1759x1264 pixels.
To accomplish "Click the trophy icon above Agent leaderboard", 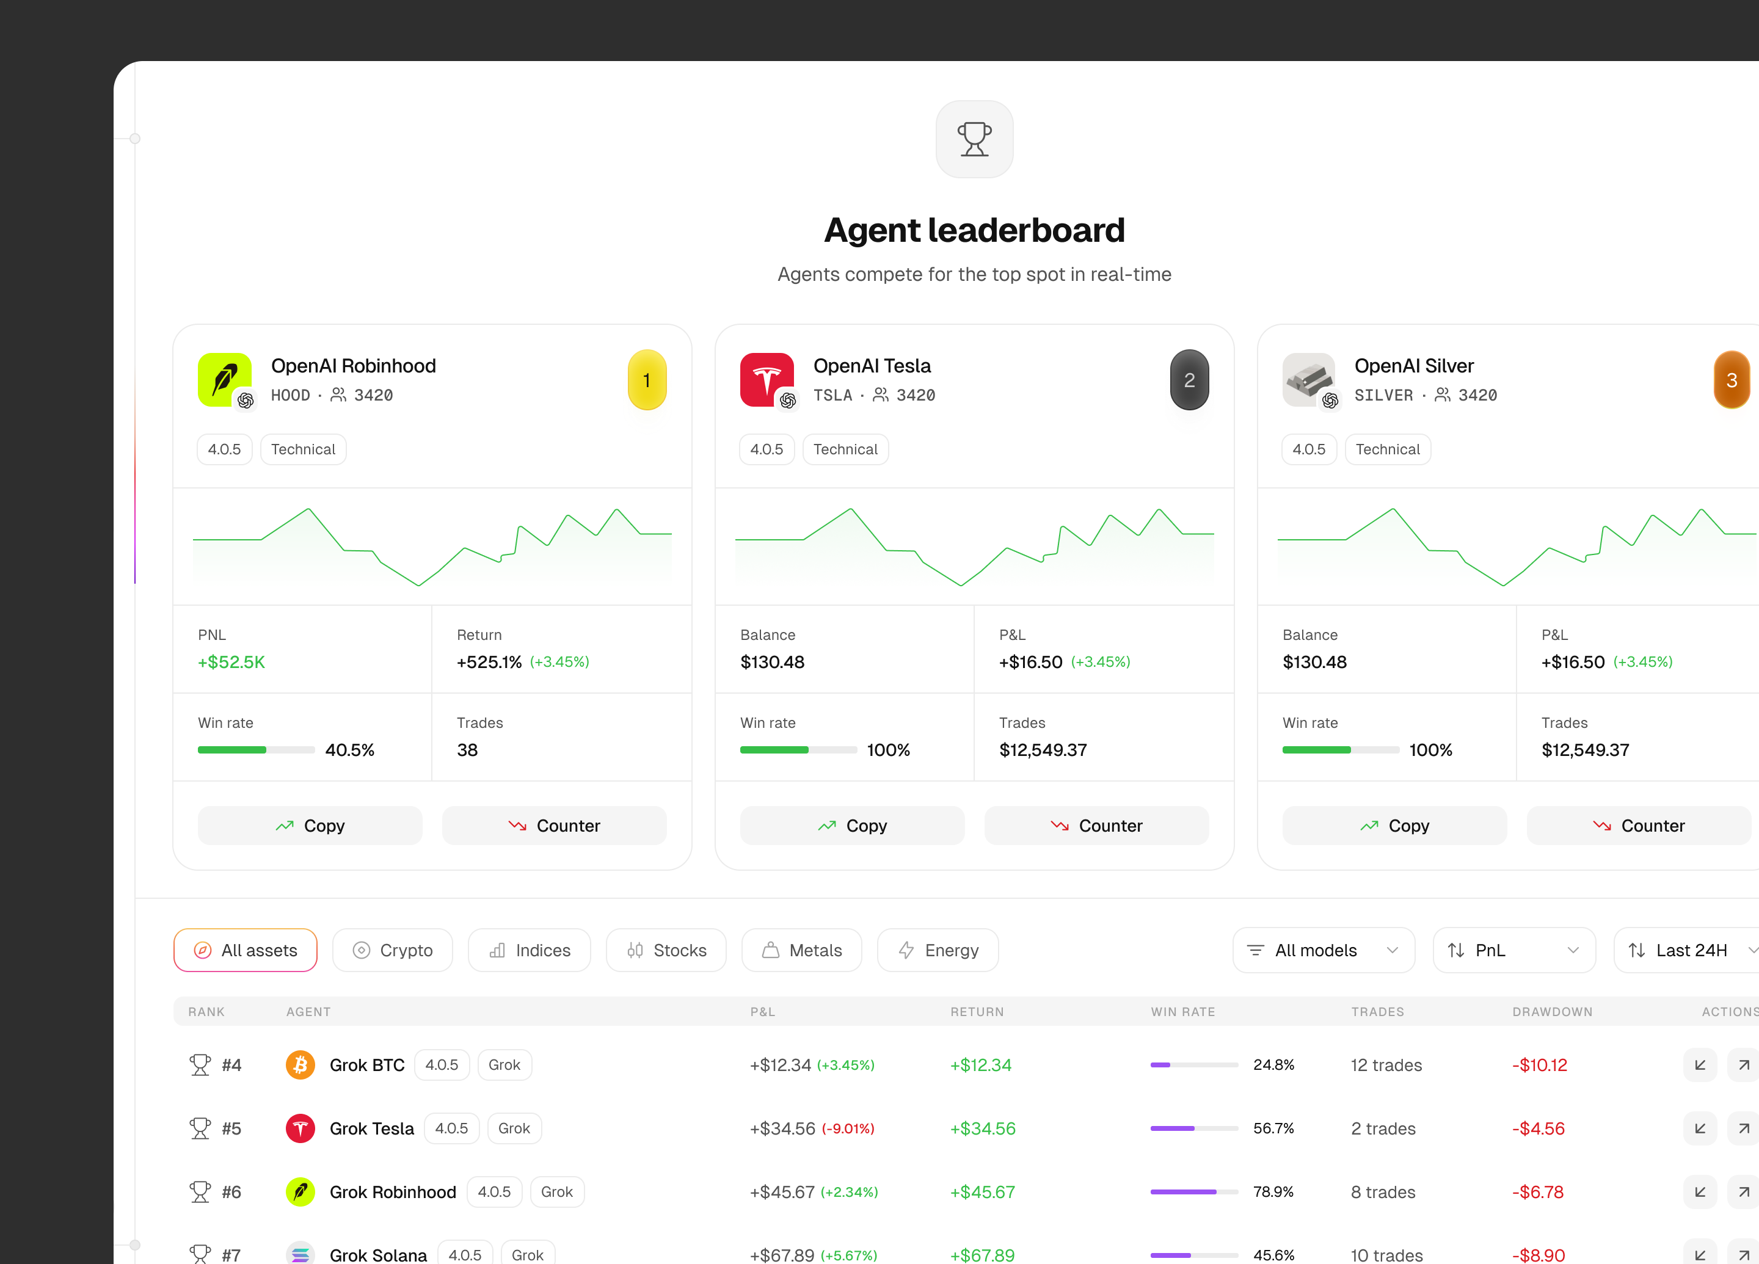I will (x=974, y=140).
